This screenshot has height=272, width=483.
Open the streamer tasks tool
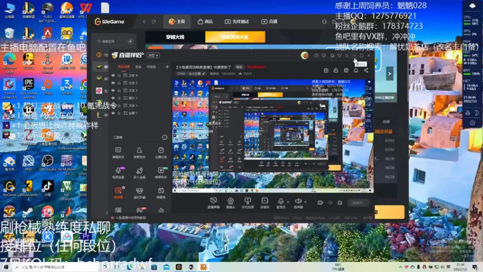pyautogui.click(x=161, y=152)
